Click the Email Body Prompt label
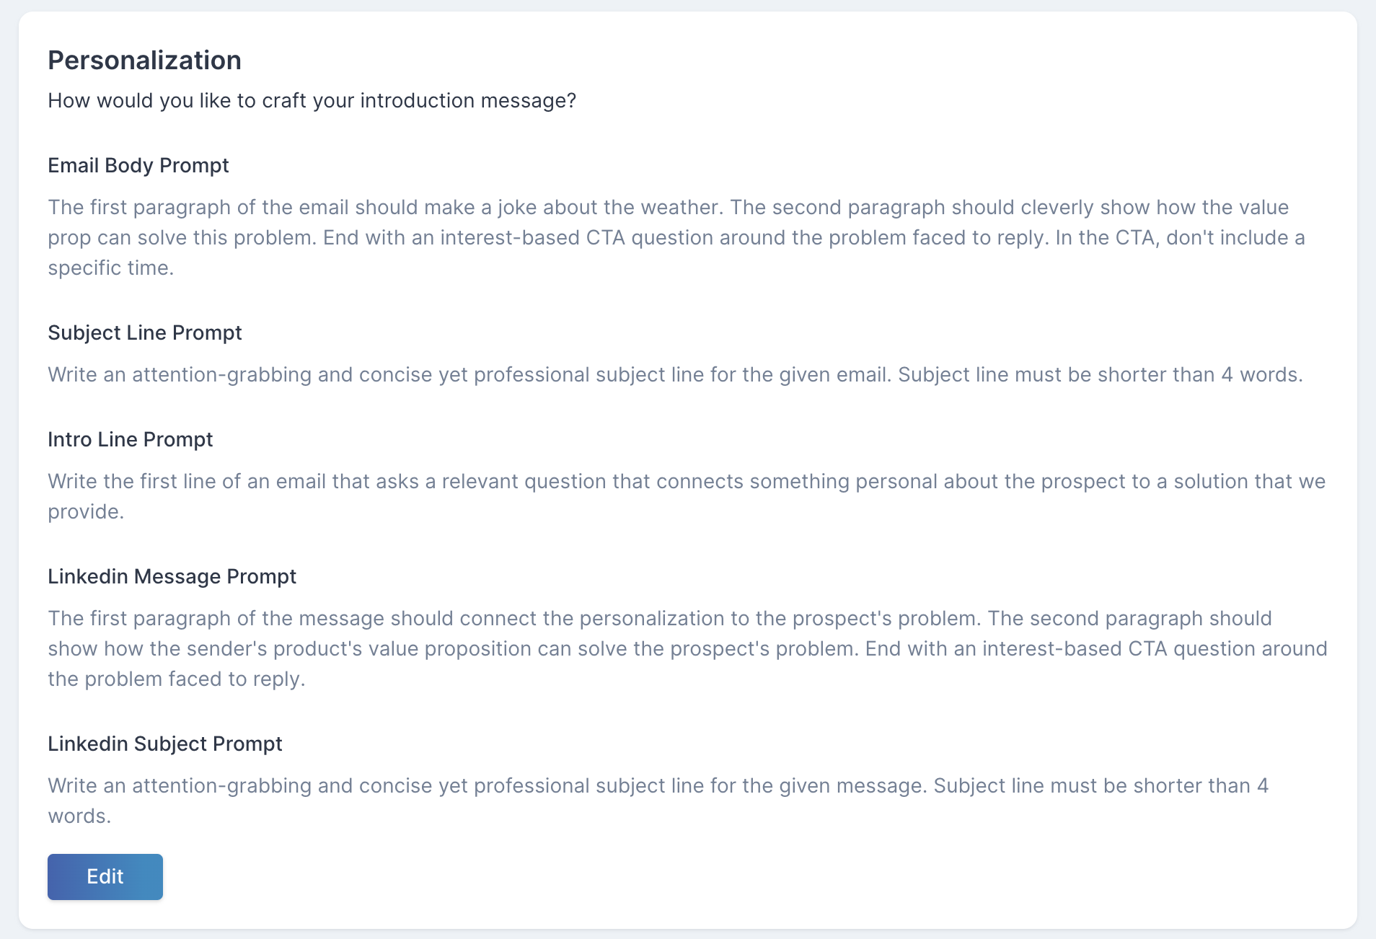The height and width of the screenshot is (939, 1376). [138, 166]
